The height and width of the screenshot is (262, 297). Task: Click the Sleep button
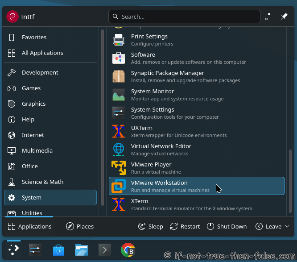(150, 226)
